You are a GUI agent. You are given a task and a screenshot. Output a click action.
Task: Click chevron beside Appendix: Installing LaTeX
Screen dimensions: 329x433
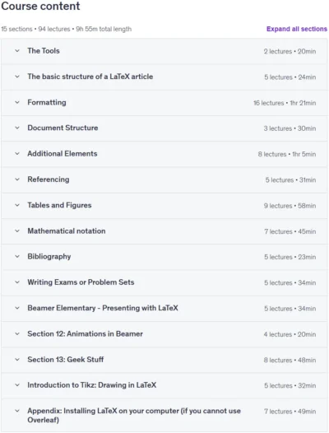pyautogui.click(x=17, y=411)
